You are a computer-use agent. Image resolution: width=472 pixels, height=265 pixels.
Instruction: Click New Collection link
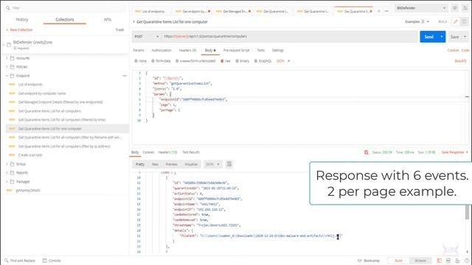tap(19, 29)
